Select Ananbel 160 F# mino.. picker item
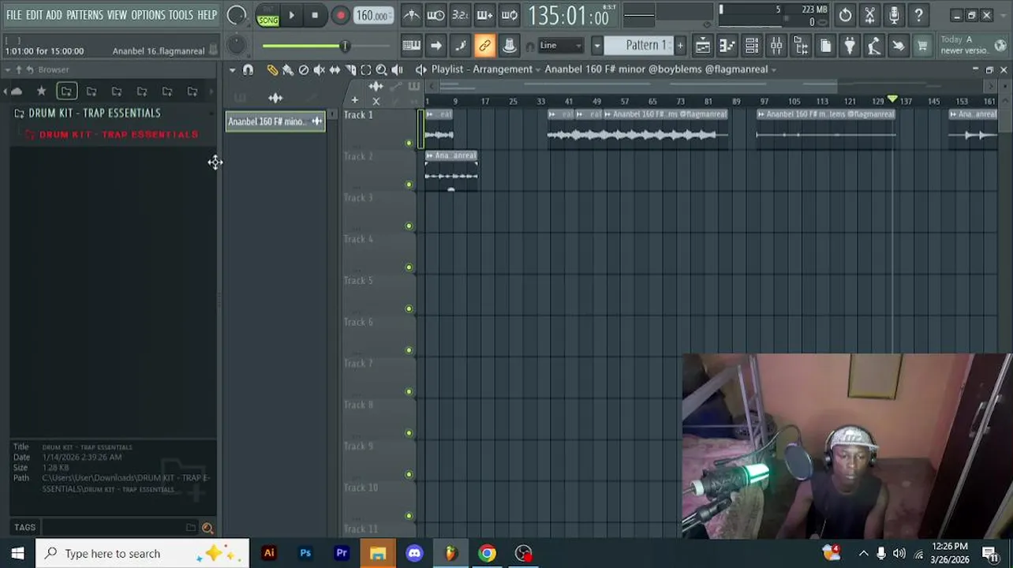Screen dimensions: 1013x568 pos(275,121)
